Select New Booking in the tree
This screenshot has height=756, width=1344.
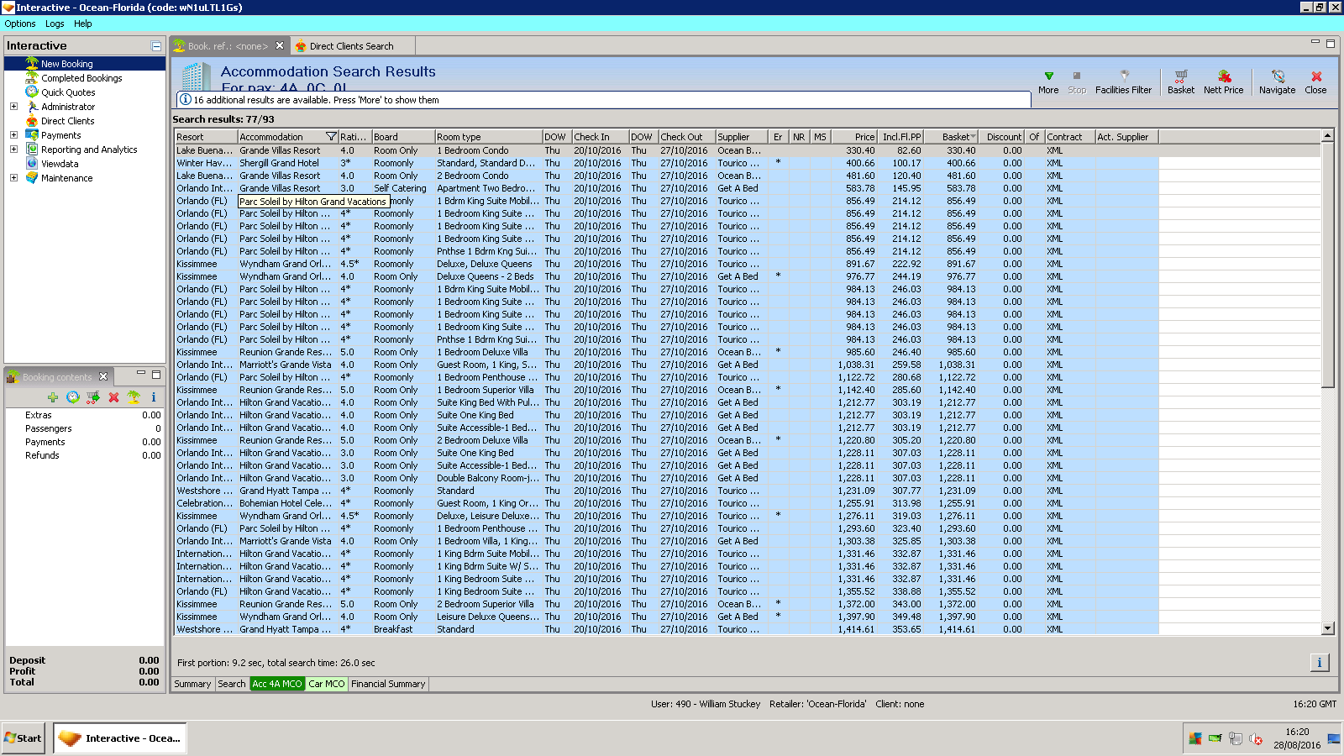coord(67,64)
